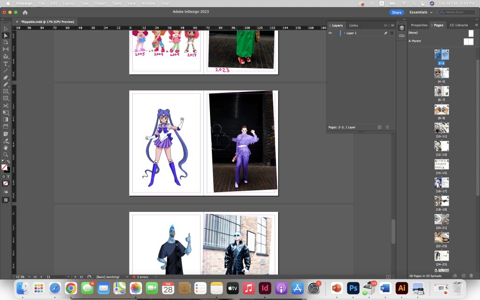Delete selected layer with trash icon
Screen dimensions: 480x300
[387, 127]
